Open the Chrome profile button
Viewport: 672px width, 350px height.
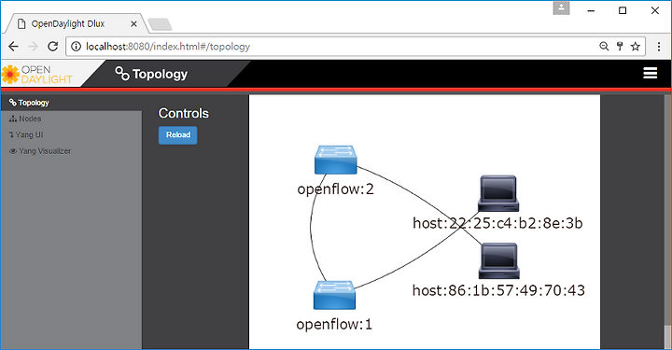click(561, 8)
